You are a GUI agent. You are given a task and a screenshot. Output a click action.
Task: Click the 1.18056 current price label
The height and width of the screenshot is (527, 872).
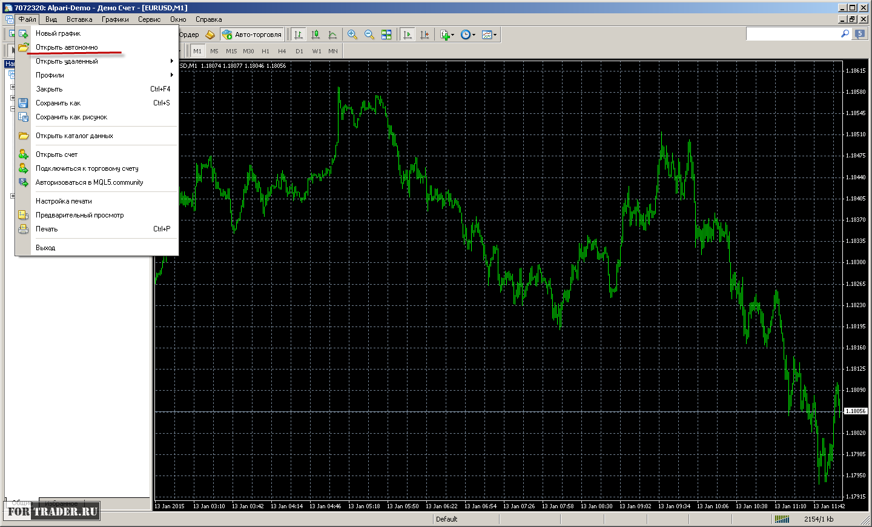point(856,411)
